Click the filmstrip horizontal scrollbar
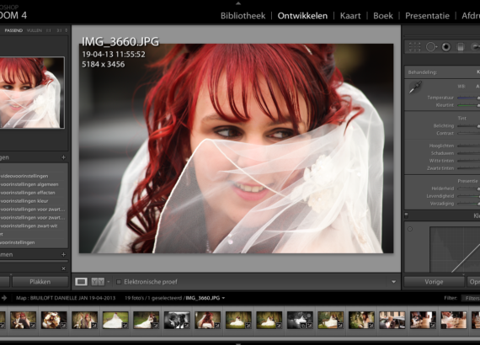The width and height of the screenshot is (480, 345). 240,338
